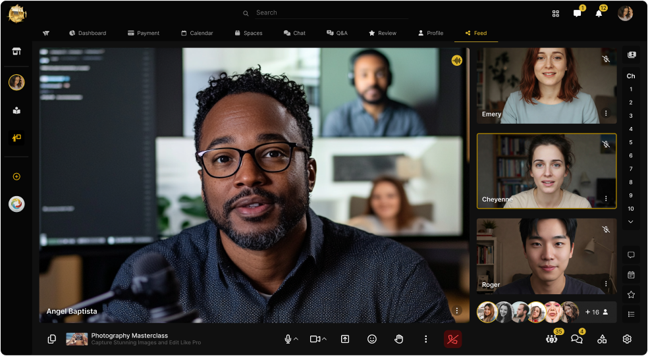
Task: Click the copy icon in bottom bar
Action: pos(51,339)
